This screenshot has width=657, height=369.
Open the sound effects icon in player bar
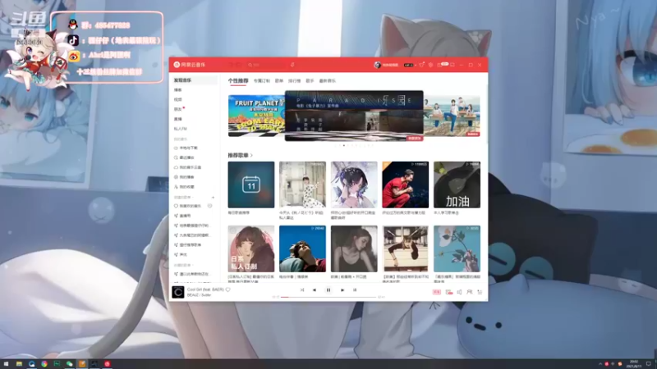tap(449, 292)
